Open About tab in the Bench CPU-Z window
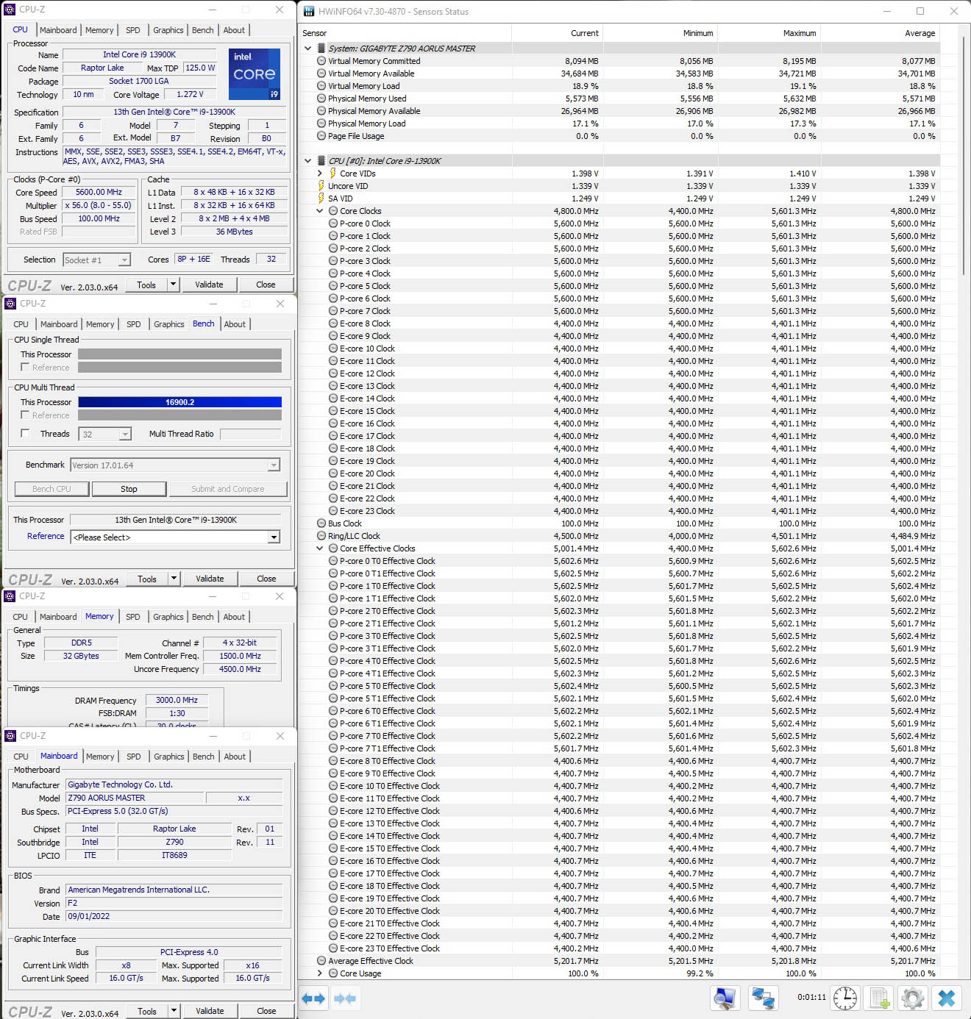This screenshot has width=971, height=1019. [x=235, y=324]
